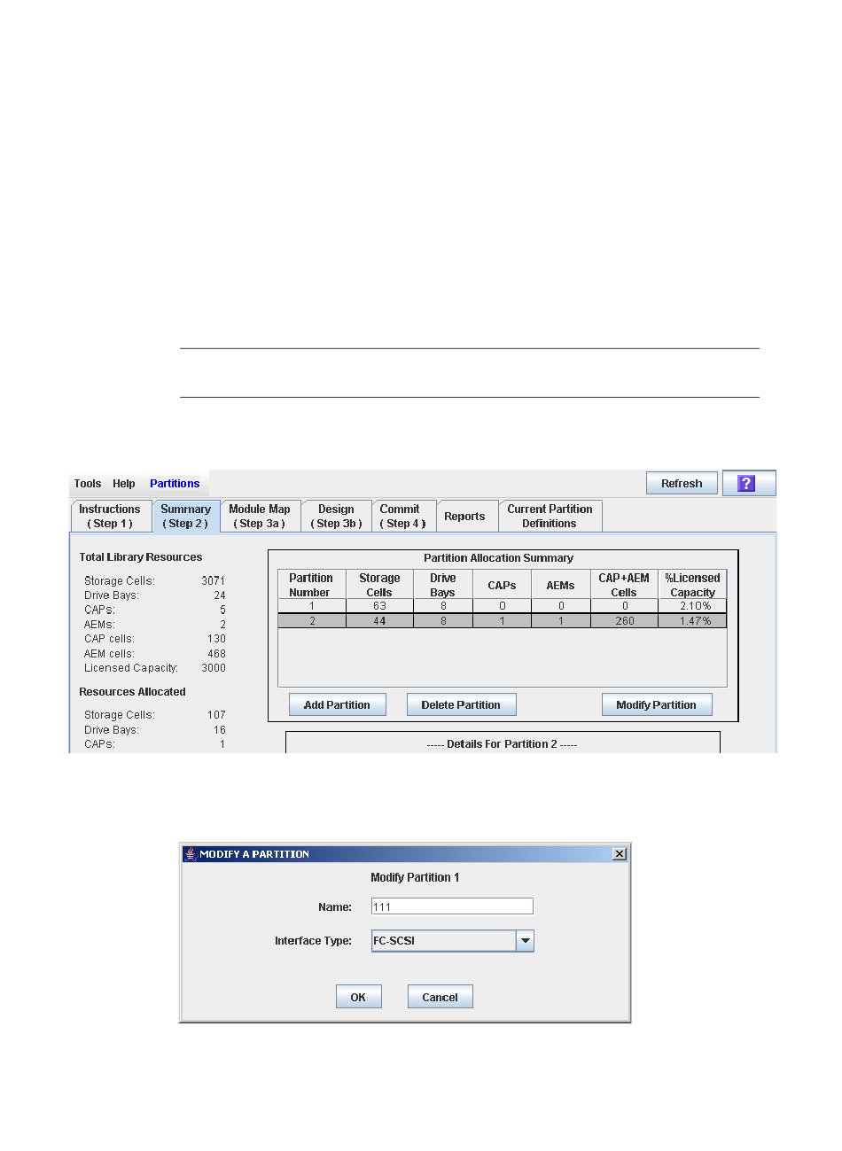The image size is (842, 1151).
Task: Open the Help menu
Action: click(124, 484)
